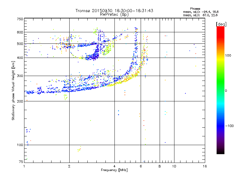Click the '[deg]' colorbar unit label
This screenshot has height=181, width=241.
221,24
